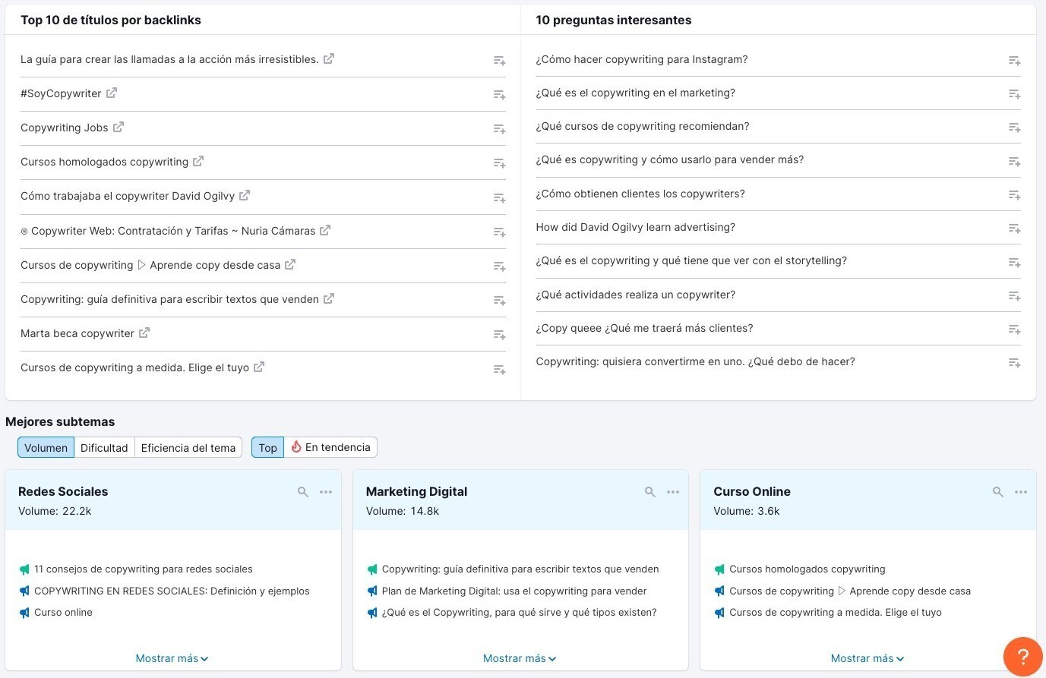Open 'Plan de Marketing Digital' headline
This screenshot has height=678, width=1046.
pos(514,591)
